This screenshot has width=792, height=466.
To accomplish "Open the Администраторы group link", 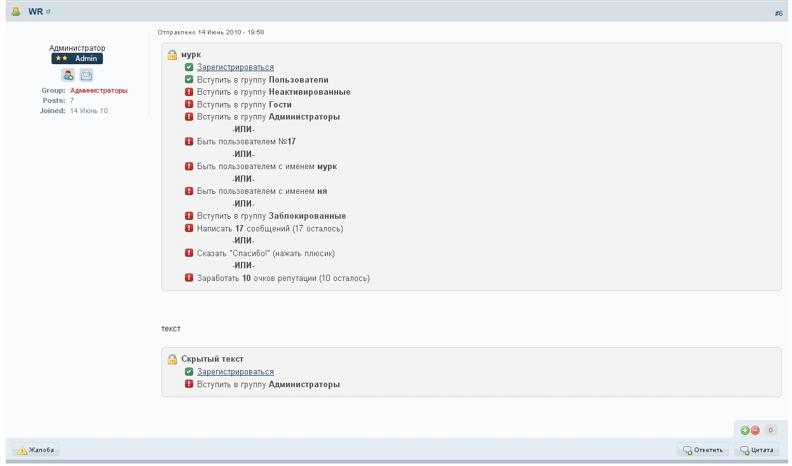I will pos(99,90).
